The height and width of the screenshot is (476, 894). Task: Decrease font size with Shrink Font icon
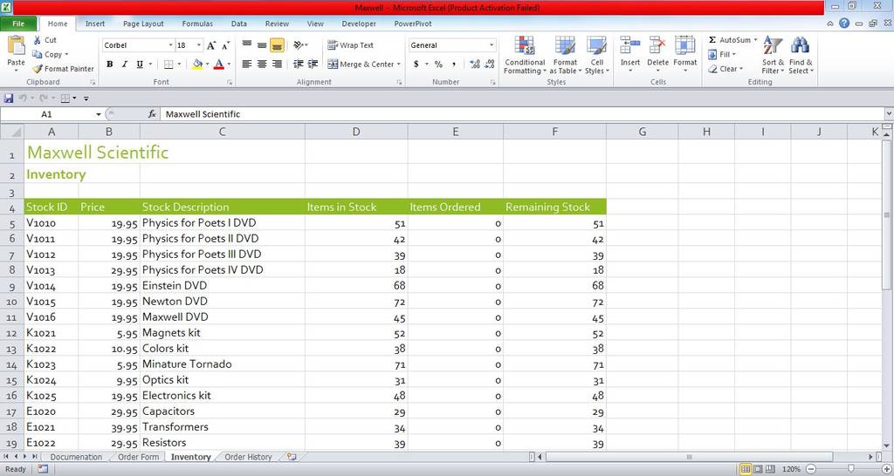point(226,45)
